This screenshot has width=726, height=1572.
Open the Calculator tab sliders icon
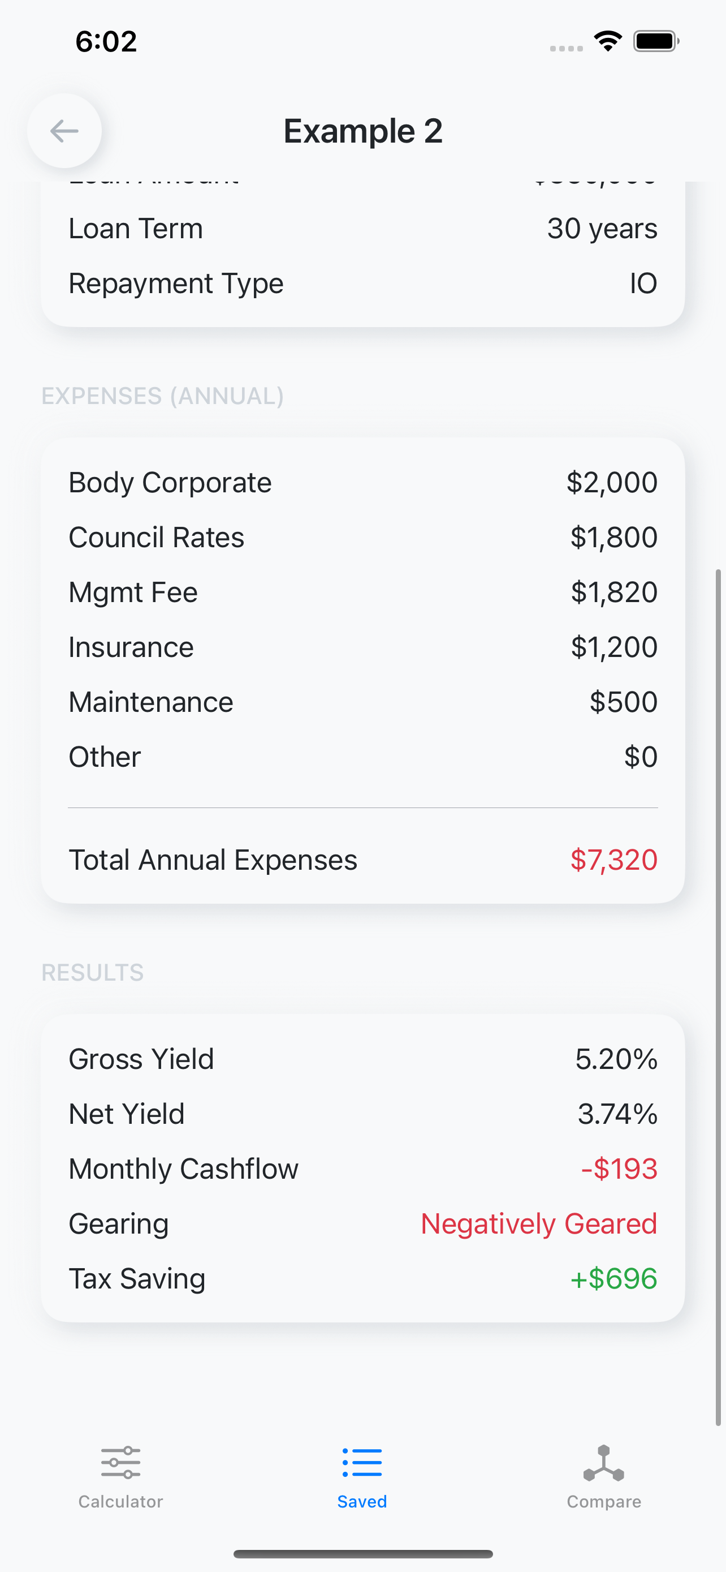pos(120,1462)
